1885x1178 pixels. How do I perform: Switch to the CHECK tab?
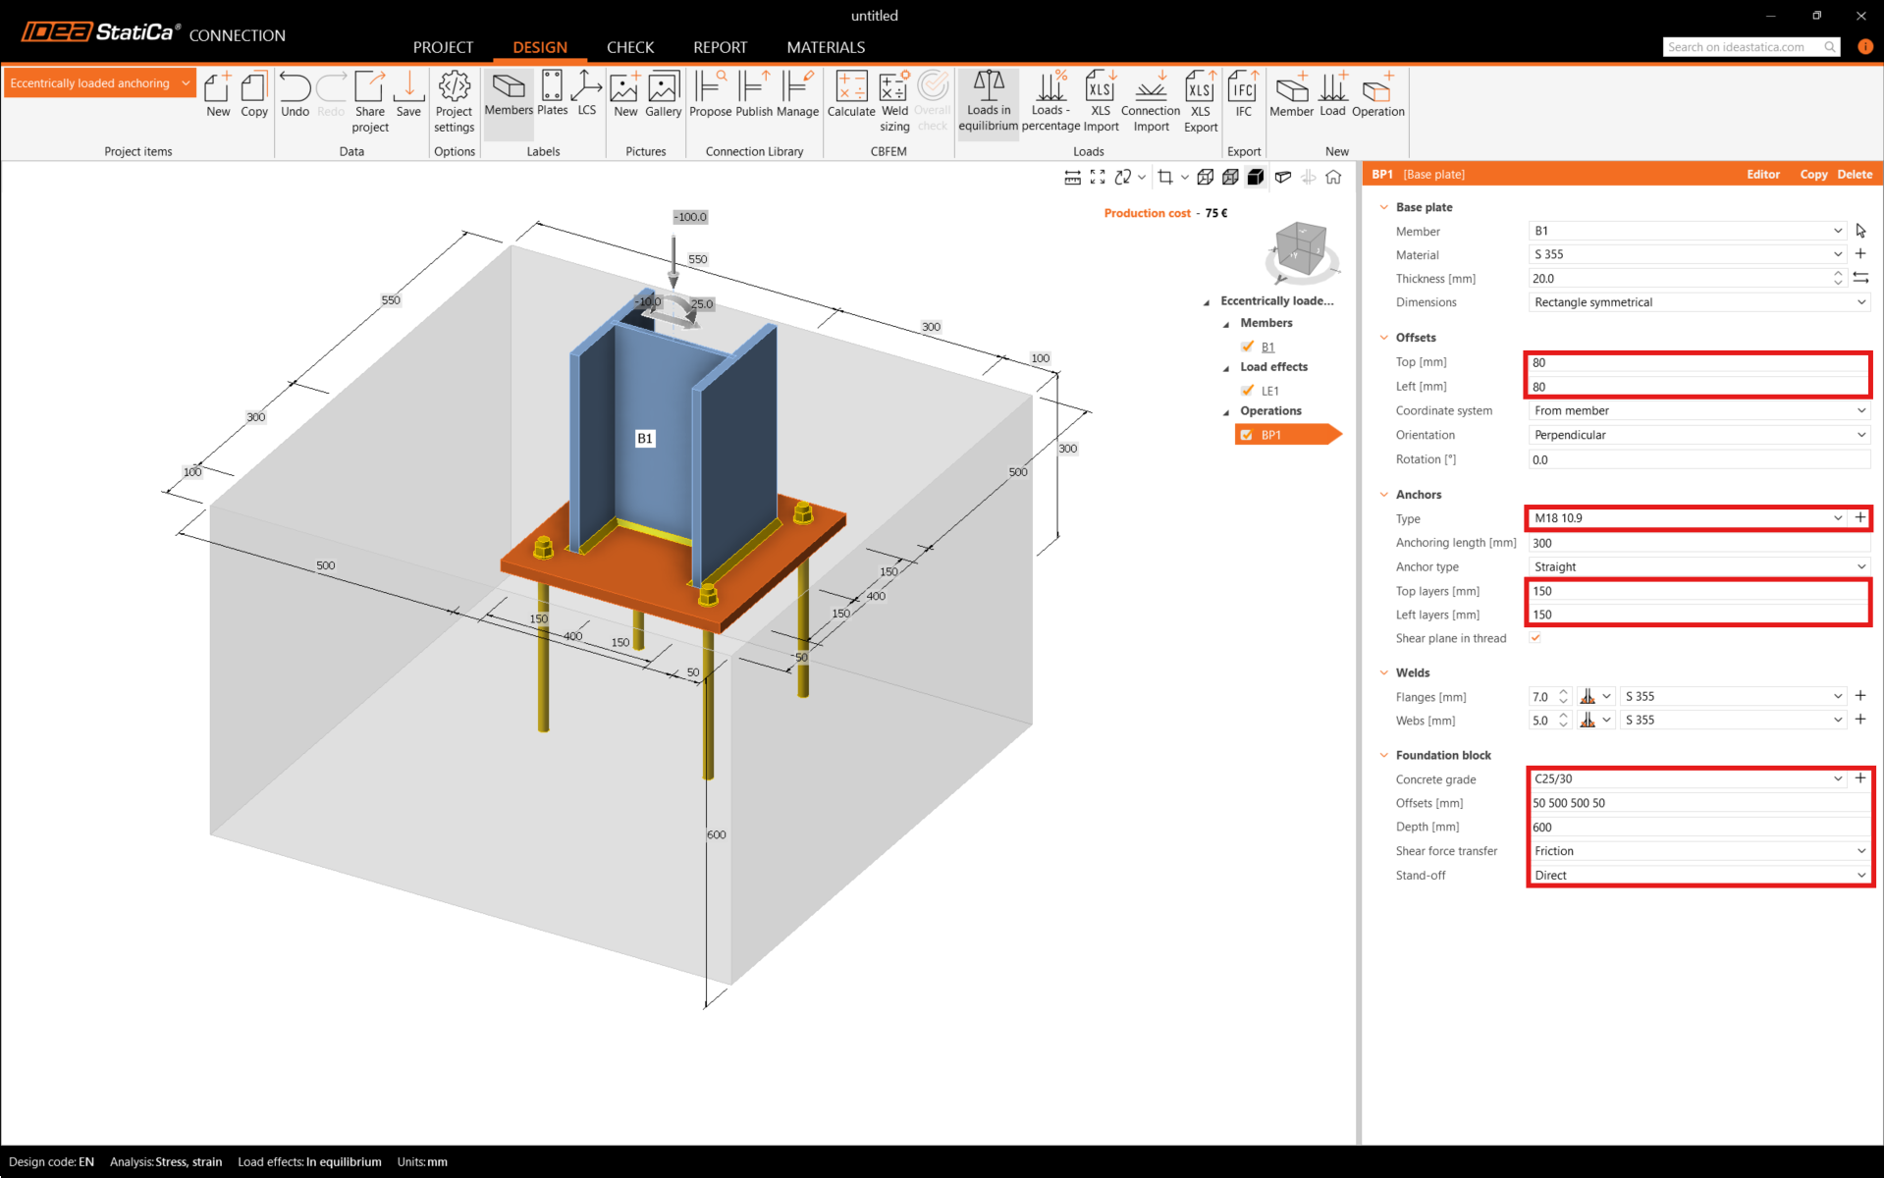point(629,47)
